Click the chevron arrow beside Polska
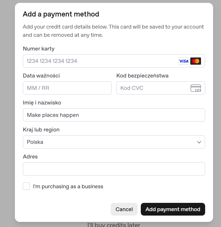Viewport: 221px width, 227px height. coord(199,142)
